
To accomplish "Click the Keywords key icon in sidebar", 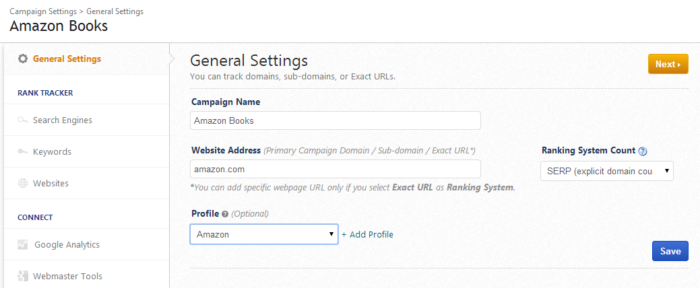I will (x=23, y=152).
